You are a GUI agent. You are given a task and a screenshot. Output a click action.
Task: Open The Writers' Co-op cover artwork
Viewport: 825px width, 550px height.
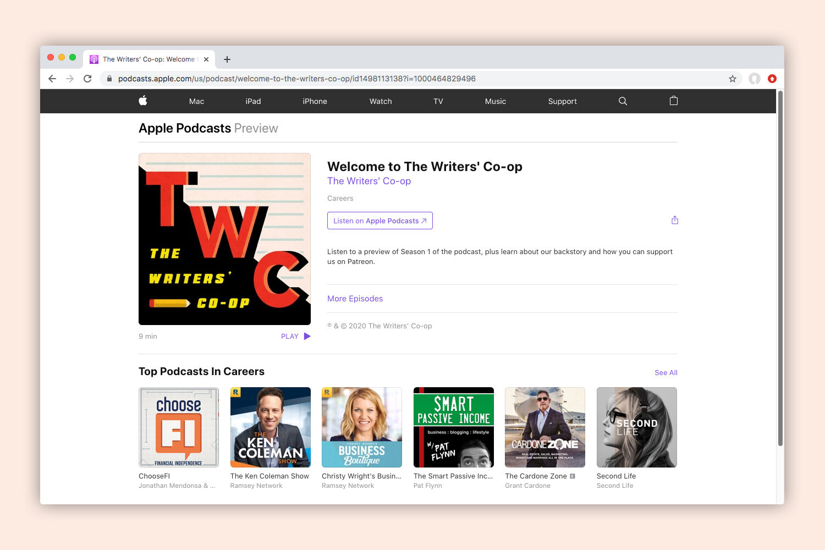(x=224, y=239)
